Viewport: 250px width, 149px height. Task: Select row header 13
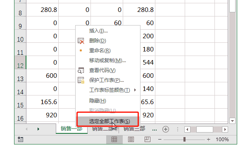20,76
